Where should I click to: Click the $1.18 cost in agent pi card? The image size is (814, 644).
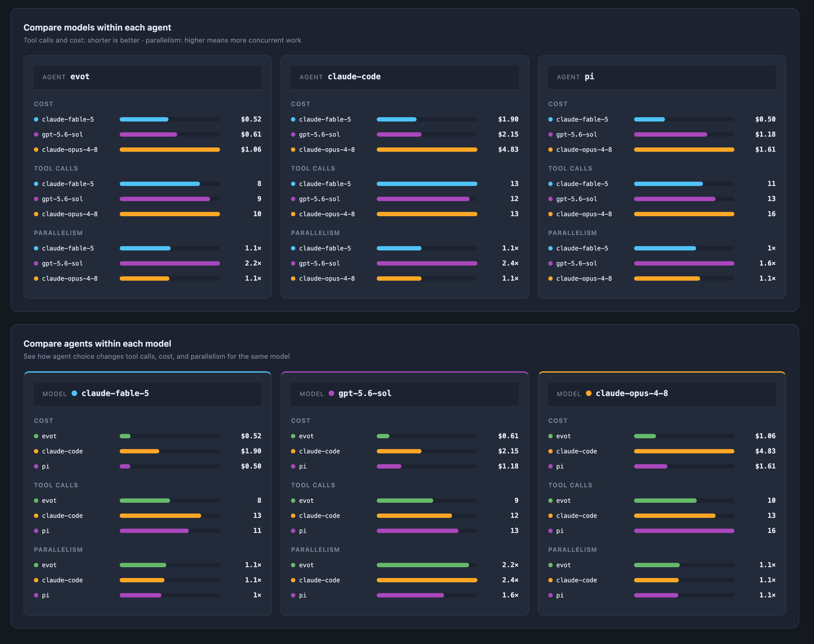(x=765, y=134)
